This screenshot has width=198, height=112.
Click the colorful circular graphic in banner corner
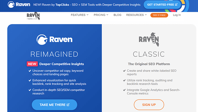182,6
